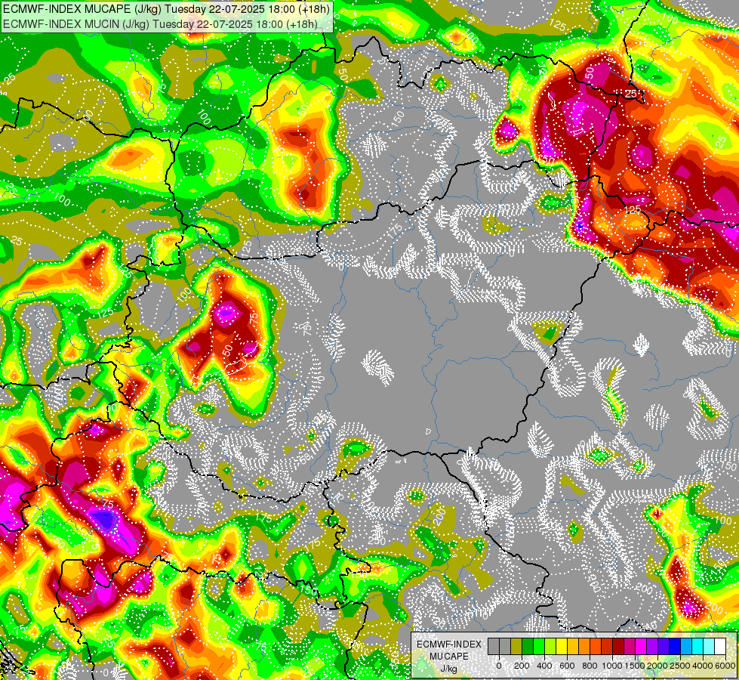Screen dimensions: 739x680
Task: Click the legend value 2500
Action: pos(680,666)
